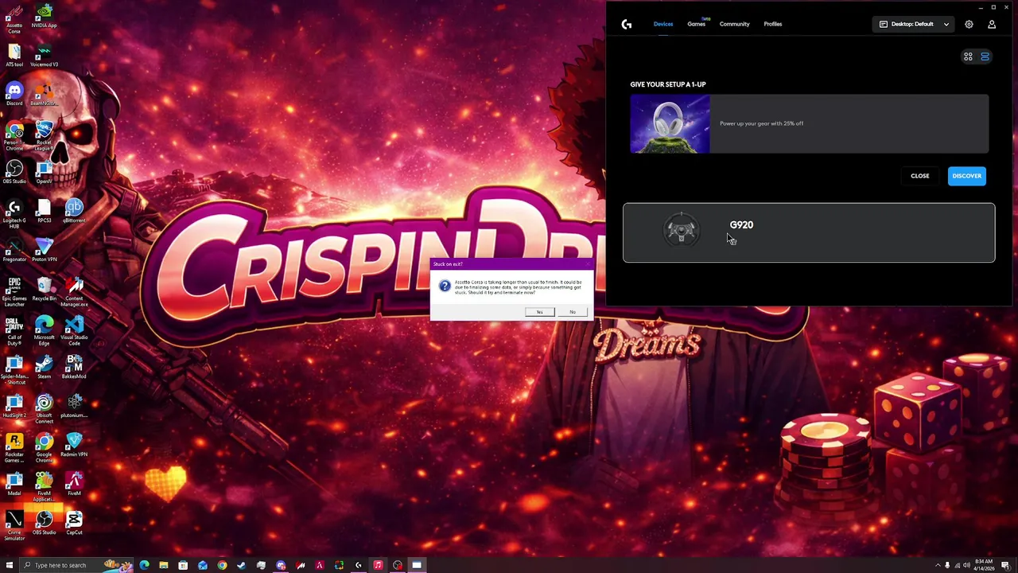Open the Windows Start menu
The height and width of the screenshot is (573, 1018).
click(x=9, y=565)
